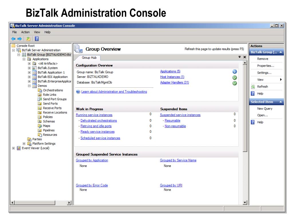Image resolution: width=293 pixels, height=220 pixels.
Task: Click the tree pane scroll right arrow
Action: (69, 203)
